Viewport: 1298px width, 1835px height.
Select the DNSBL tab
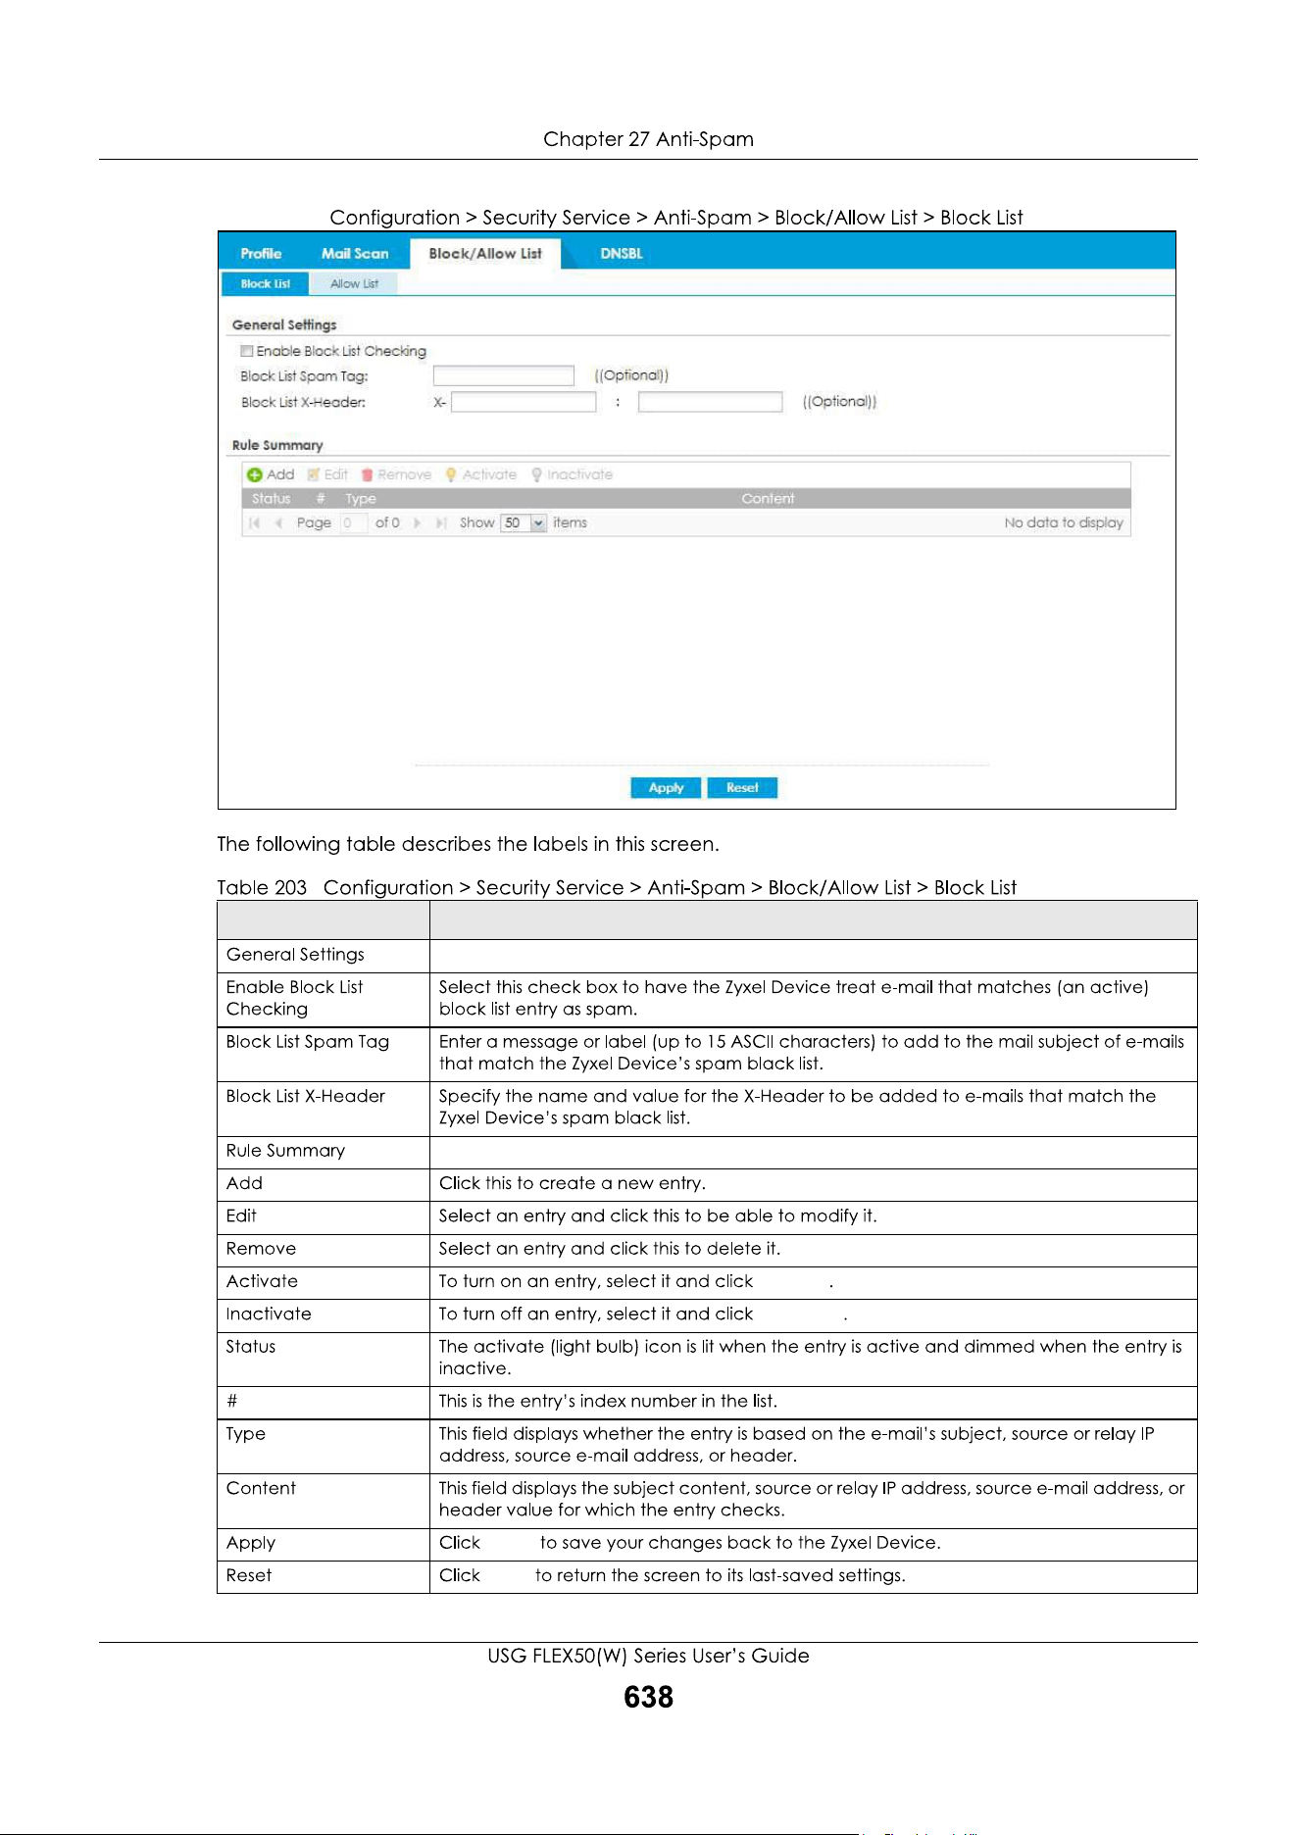coord(622,254)
